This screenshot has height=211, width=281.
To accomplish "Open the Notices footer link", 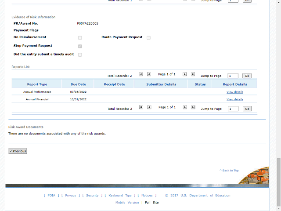I will click(x=147, y=195).
